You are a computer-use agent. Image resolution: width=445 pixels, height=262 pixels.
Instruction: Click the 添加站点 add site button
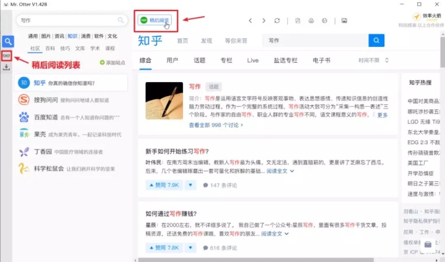[x=112, y=62]
